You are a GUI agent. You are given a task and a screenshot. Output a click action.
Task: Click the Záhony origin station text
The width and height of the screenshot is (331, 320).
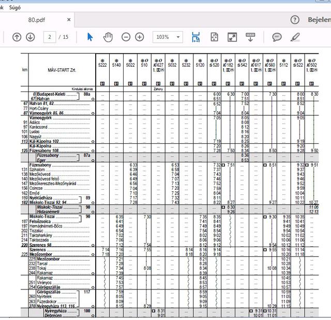coord(158,89)
